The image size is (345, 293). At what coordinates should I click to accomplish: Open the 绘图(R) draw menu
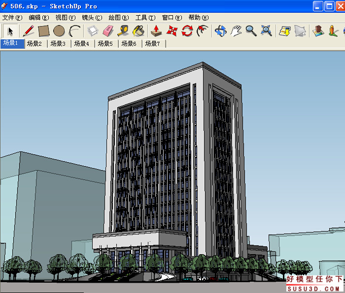click(119, 18)
